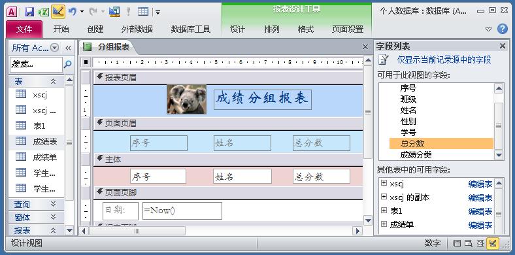Open the 页面设置 ribbon tab

coord(348,29)
